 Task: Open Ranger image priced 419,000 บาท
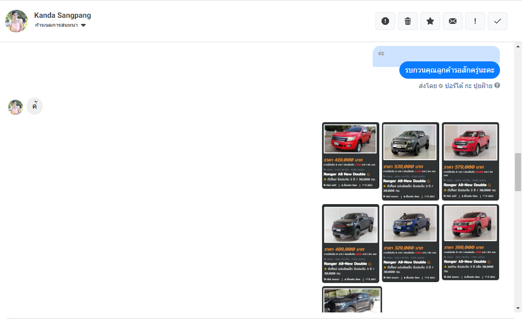tap(351, 156)
